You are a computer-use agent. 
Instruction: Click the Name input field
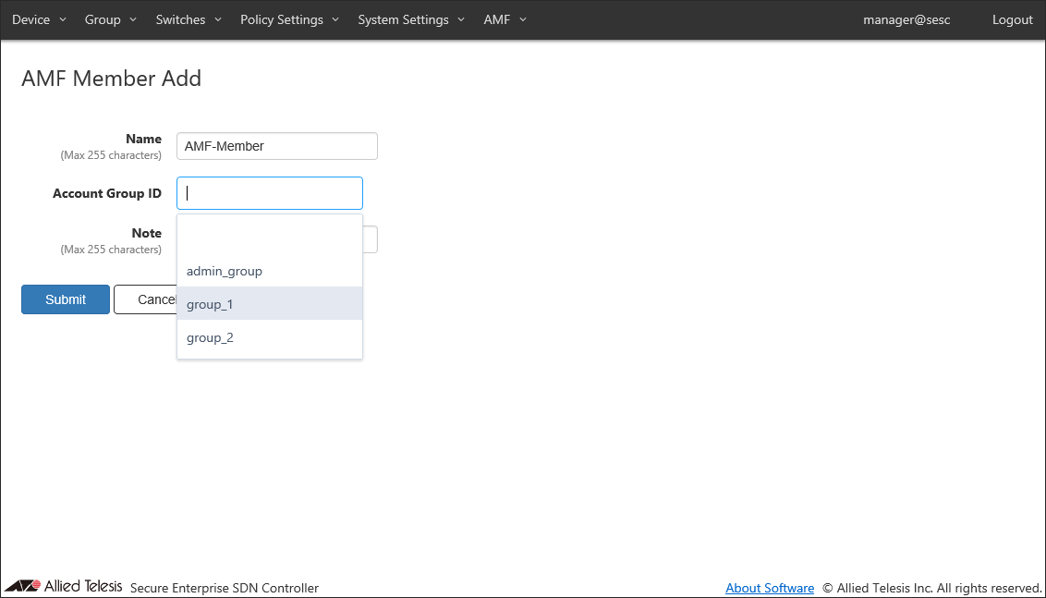click(276, 146)
